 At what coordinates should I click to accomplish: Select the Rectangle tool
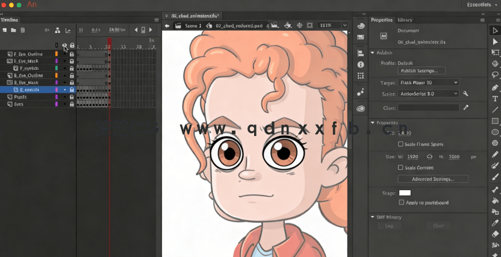495,121
